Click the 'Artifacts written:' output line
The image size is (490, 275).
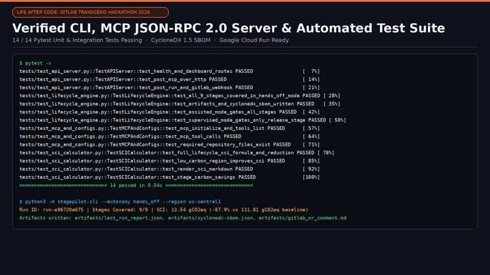pyautogui.click(x=183, y=217)
